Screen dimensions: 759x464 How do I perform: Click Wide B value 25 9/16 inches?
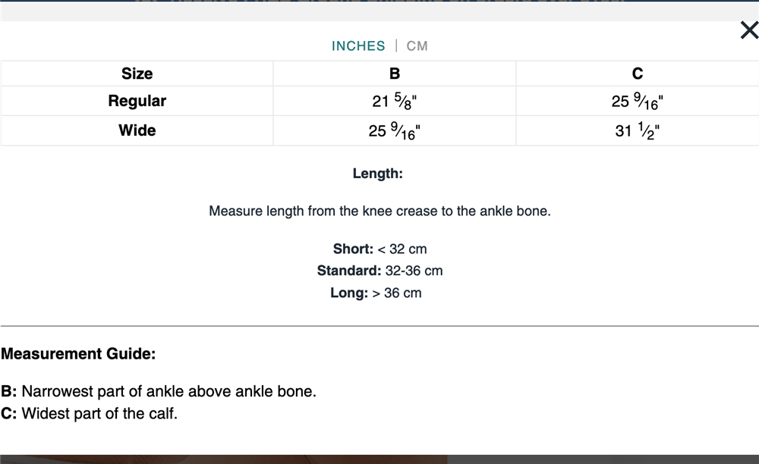395,130
